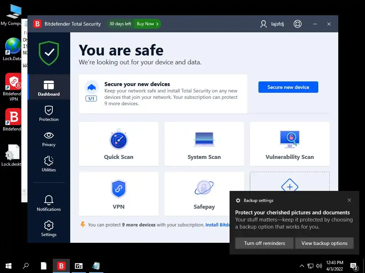Start a Vulnerability Scan
365x273 pixels.
click(289, 144)
